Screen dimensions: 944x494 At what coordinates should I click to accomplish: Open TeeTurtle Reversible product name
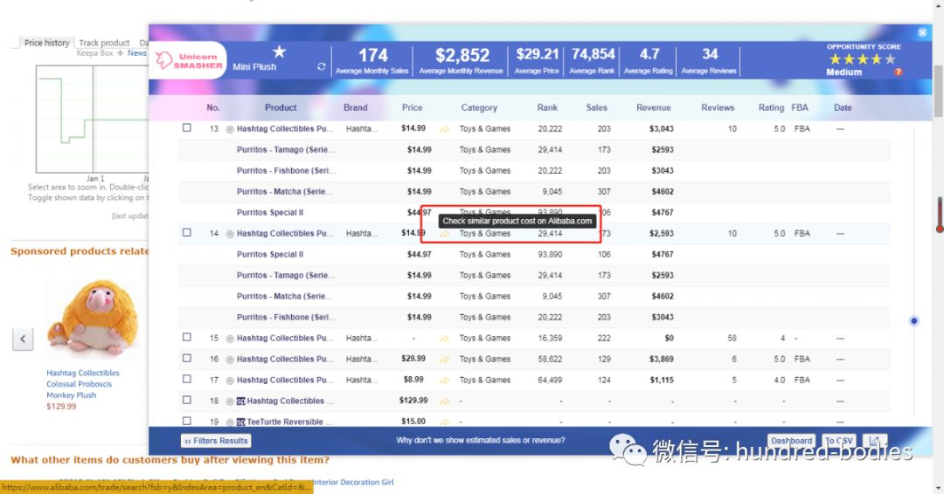point(289,422)
